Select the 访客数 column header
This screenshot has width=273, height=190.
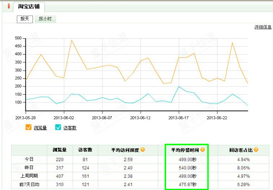(85, 150)
